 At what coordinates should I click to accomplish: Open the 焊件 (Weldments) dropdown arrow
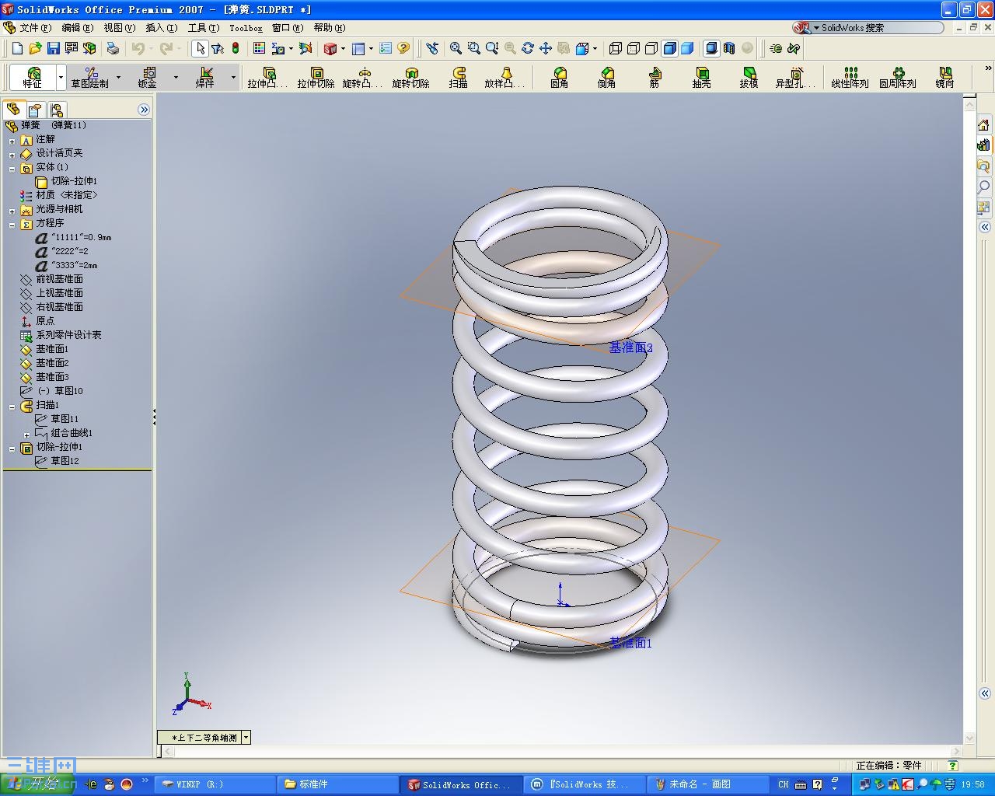pyautogui.click(x=233, y=78)
